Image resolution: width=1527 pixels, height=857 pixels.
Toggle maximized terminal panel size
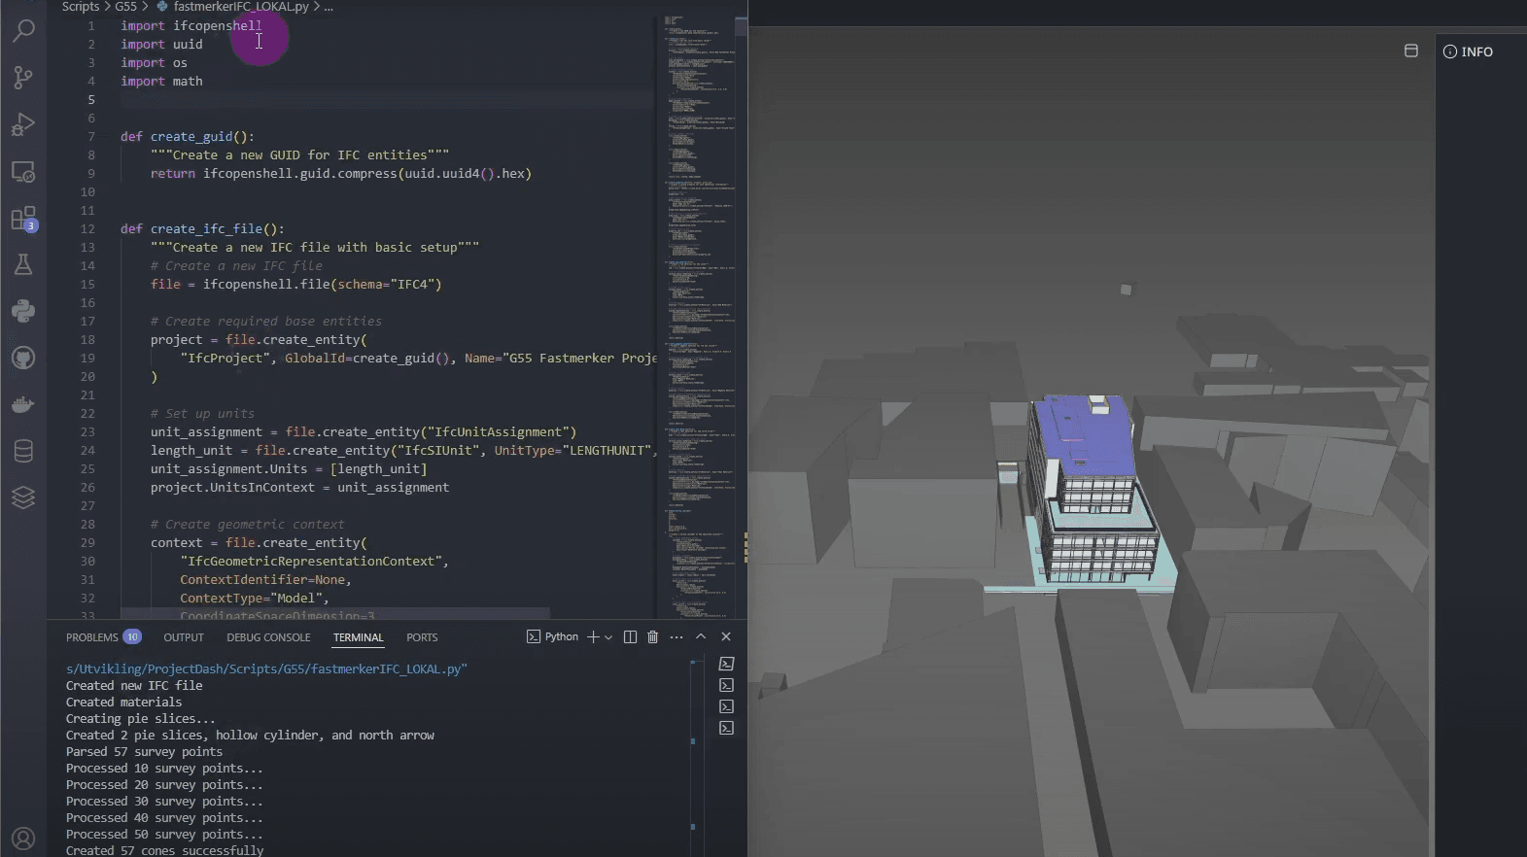[x=701, y=637]
